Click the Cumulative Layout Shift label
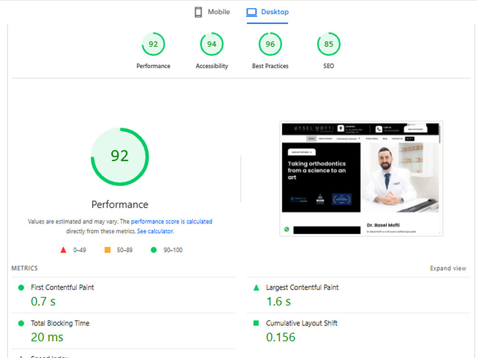The height and width of the screenshot is (358, 477). pos(301,323)
